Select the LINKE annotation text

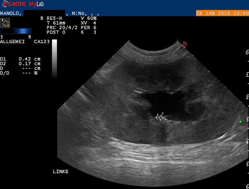point(60,172)
